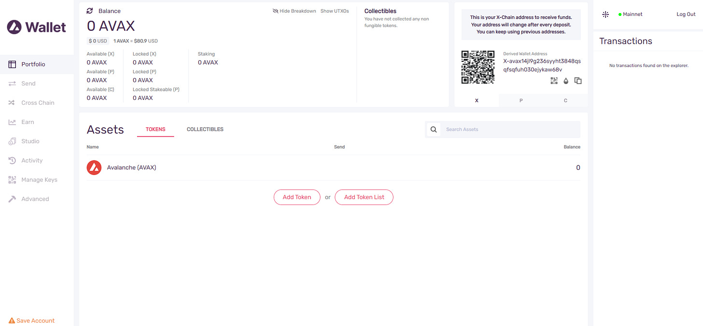Open the Mainnet network selector
The image size is (703, 326).
[x=631, y=14]
